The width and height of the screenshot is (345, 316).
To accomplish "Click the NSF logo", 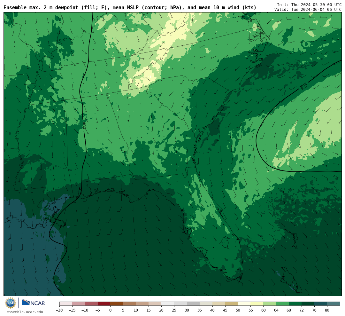I will (11, 303).
